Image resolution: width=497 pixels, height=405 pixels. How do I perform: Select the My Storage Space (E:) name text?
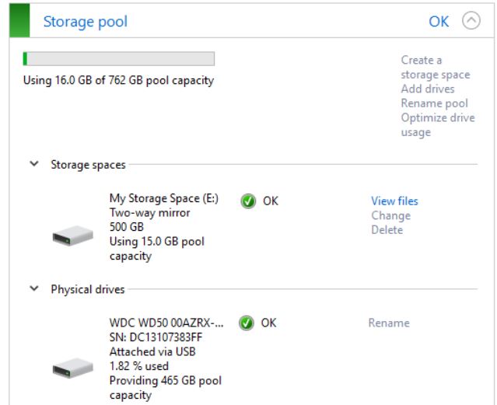pos(164,198)
